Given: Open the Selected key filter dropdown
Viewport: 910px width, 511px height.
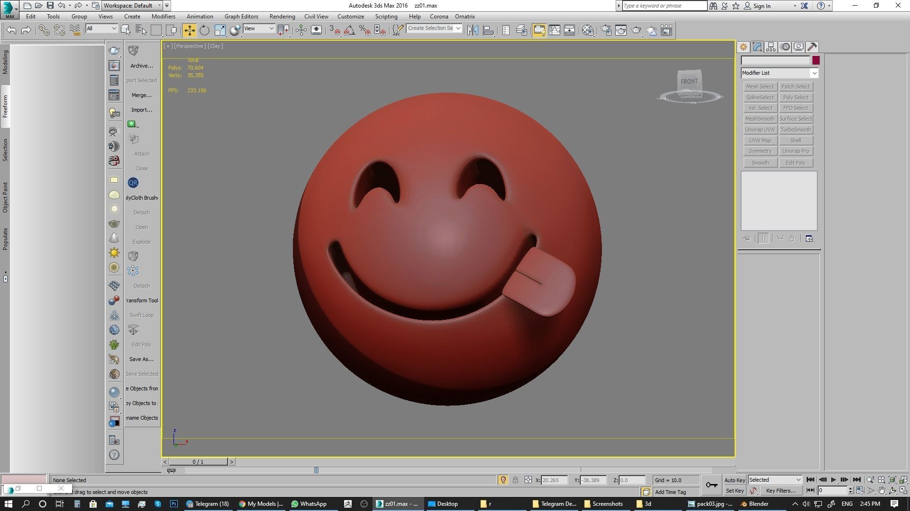Looking at the screenshot, I should pos(775,480).
